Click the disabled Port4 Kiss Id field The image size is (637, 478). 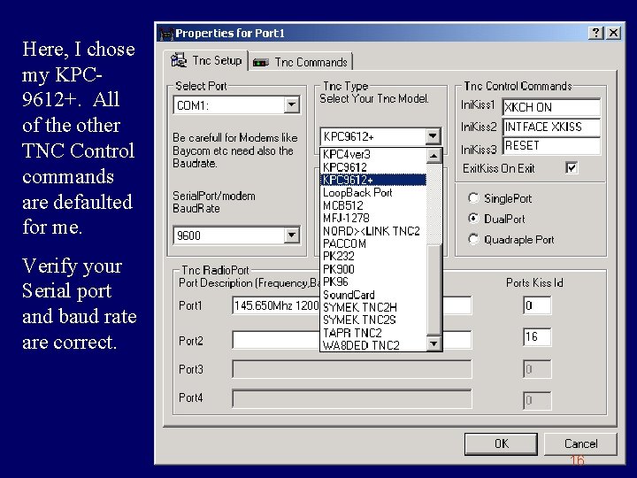pyautogui.click(x=537, y=400)
